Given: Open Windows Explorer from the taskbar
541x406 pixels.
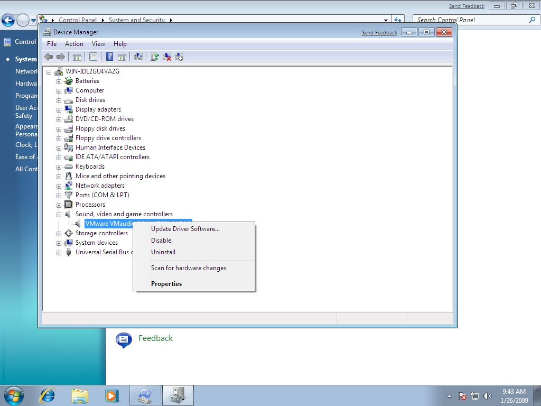Looking at the screenshot, I should [80, 395].
